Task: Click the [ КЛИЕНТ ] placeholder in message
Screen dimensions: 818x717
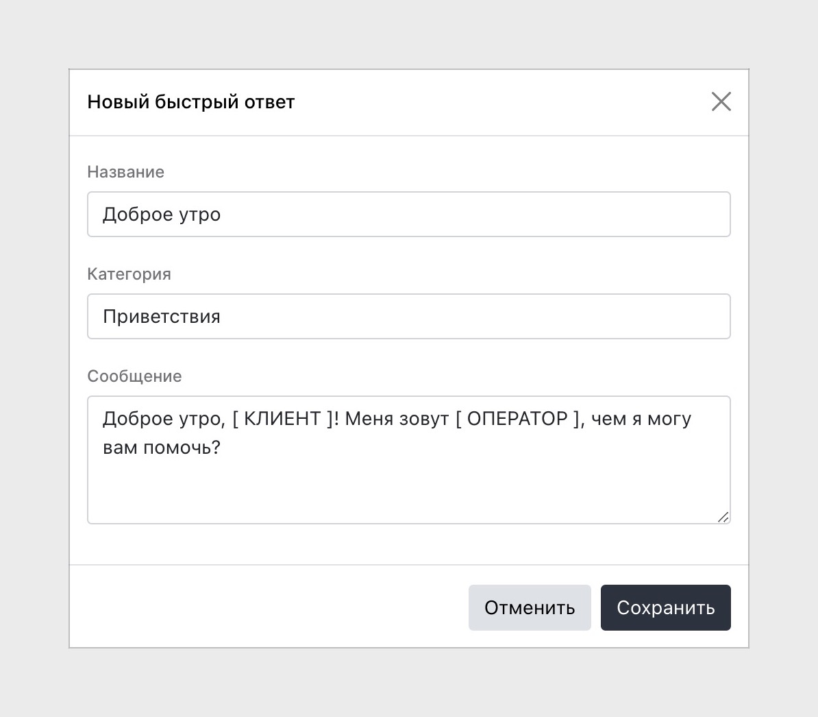Action: click(x=282, y=419)
